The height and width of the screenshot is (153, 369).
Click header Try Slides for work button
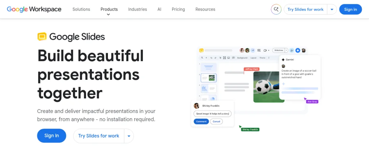pos(306,9)
